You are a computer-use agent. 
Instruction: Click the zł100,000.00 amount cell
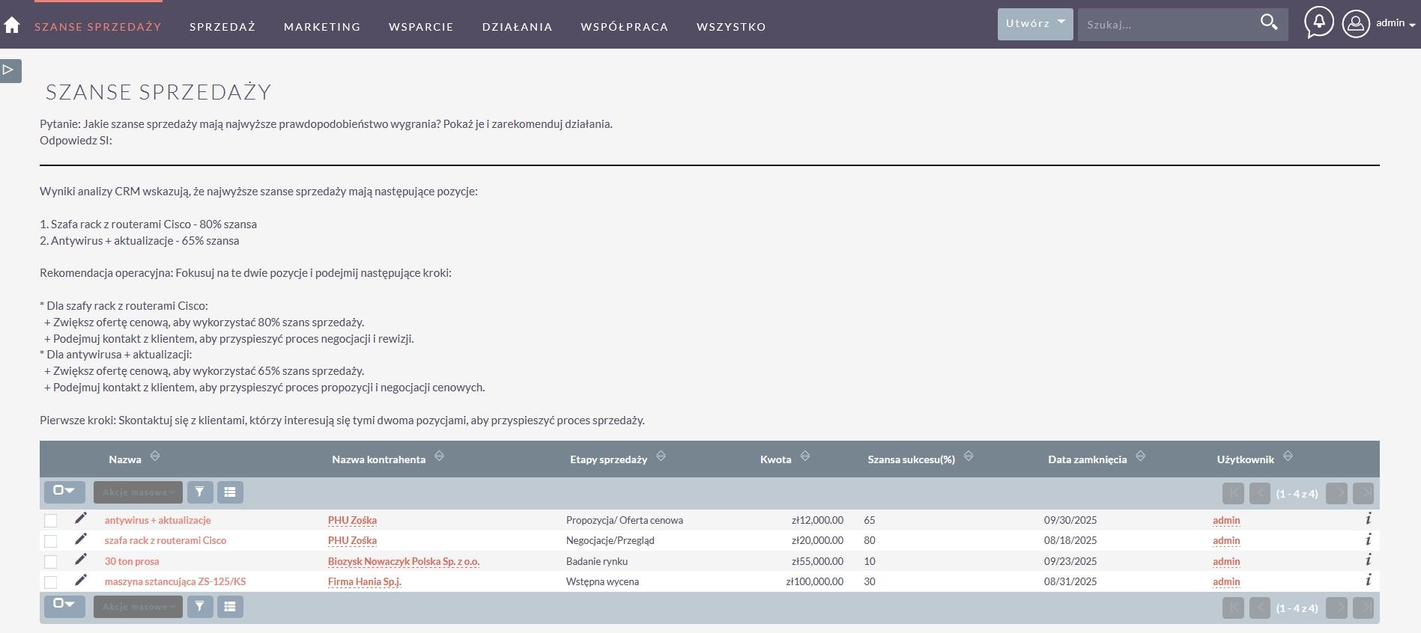(x=814, y=581)
